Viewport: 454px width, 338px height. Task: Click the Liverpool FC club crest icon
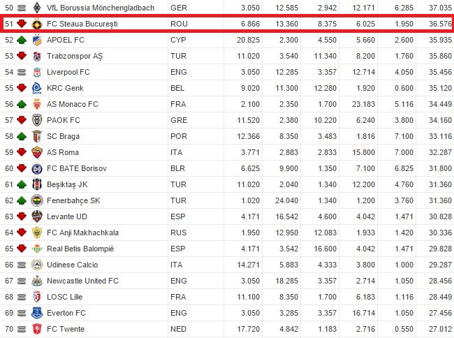[37, 72]
